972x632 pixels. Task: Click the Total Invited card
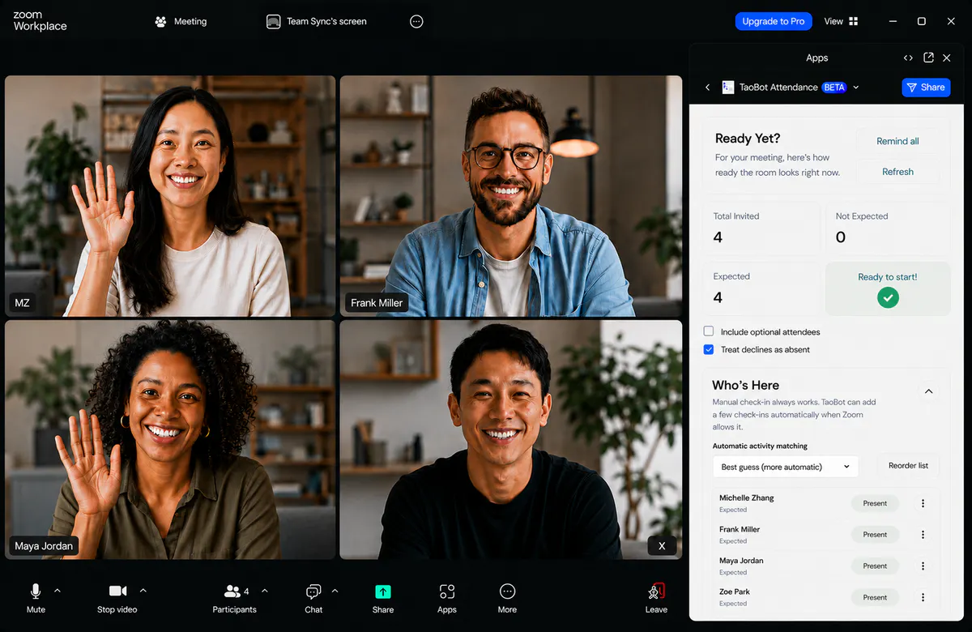point(762,228)
